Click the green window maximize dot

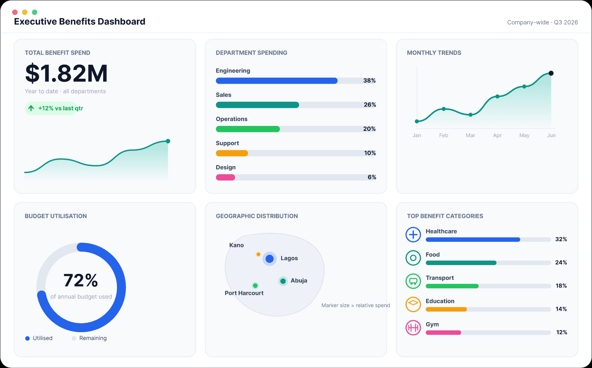(x=35, y=12)
